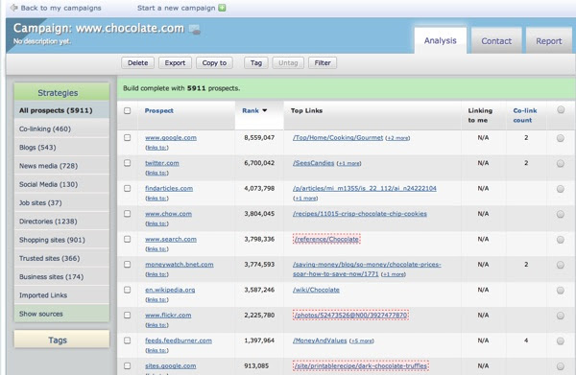The height and width of the screenshot is (375, 576).
Task: Click the round status icon in feeds.feedburner.com row
Action: coord(561,340)
